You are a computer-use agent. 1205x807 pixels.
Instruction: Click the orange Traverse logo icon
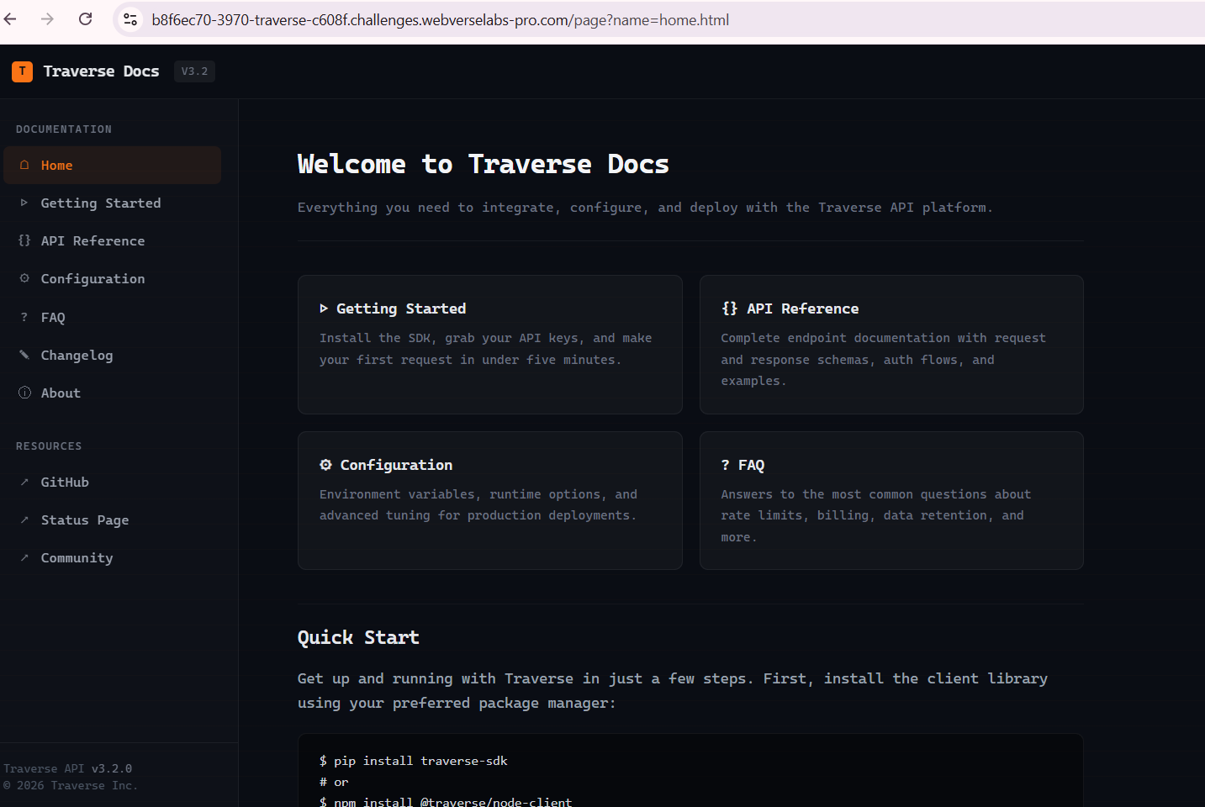click(23, 71)
